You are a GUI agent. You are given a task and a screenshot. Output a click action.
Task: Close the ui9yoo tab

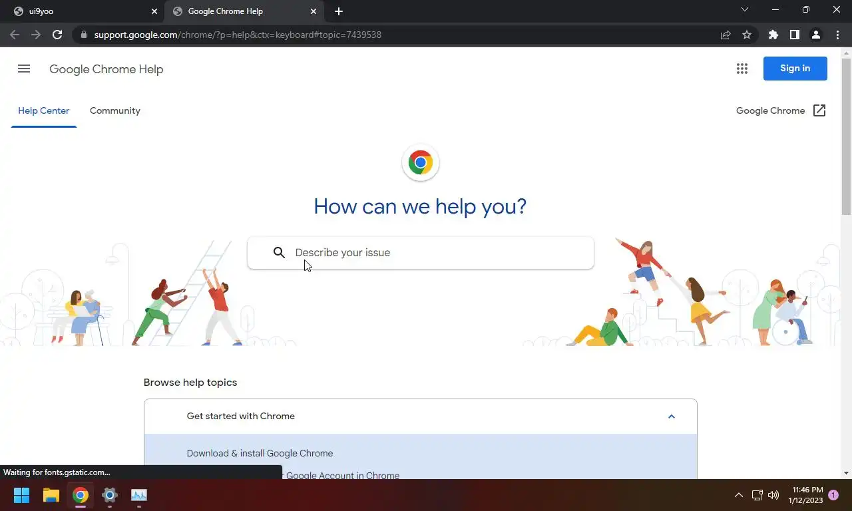pos(154,11)
